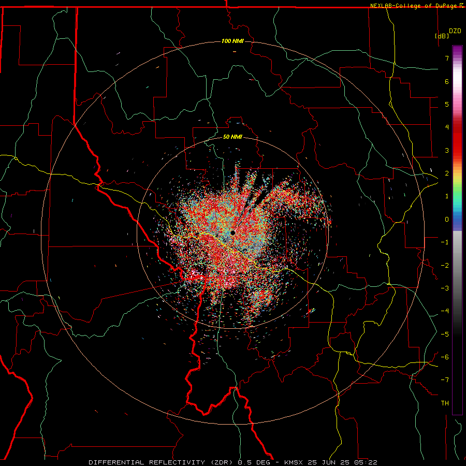Click the -5 value on the color scale
Viewport: 466px width, 466px height.
point(445,334)
